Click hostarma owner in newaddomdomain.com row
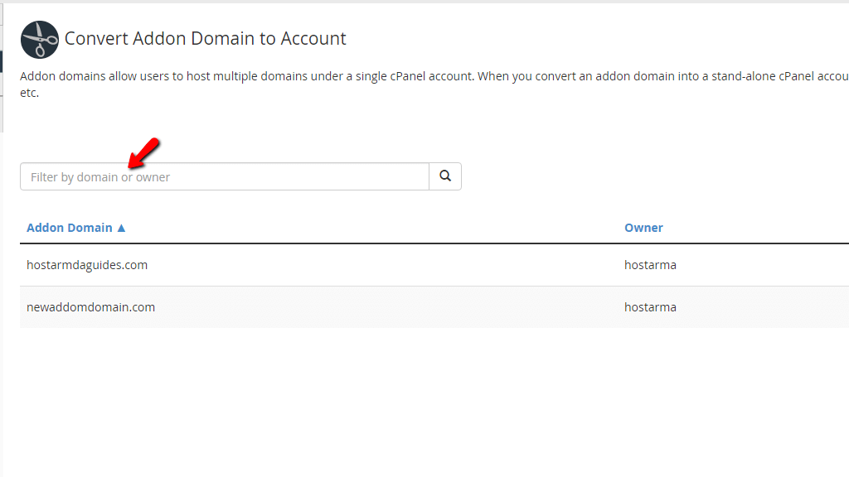Image resolution: width=849 pixels, height=477 pixels. point(650,307)
